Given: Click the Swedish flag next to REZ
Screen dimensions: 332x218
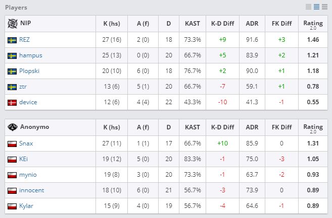Looking at the screenshot, I should [12, 40].
